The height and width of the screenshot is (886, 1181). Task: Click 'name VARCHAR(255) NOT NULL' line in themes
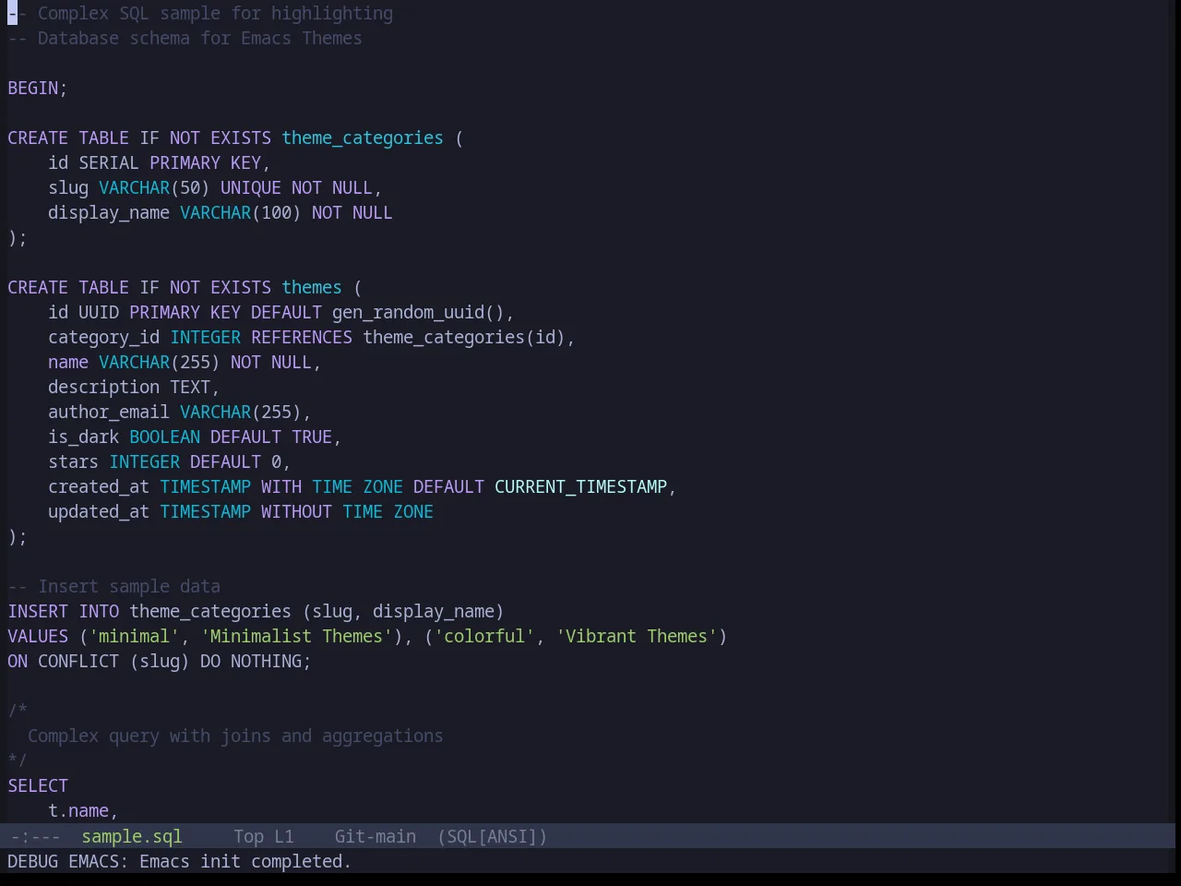click(185, 362)
